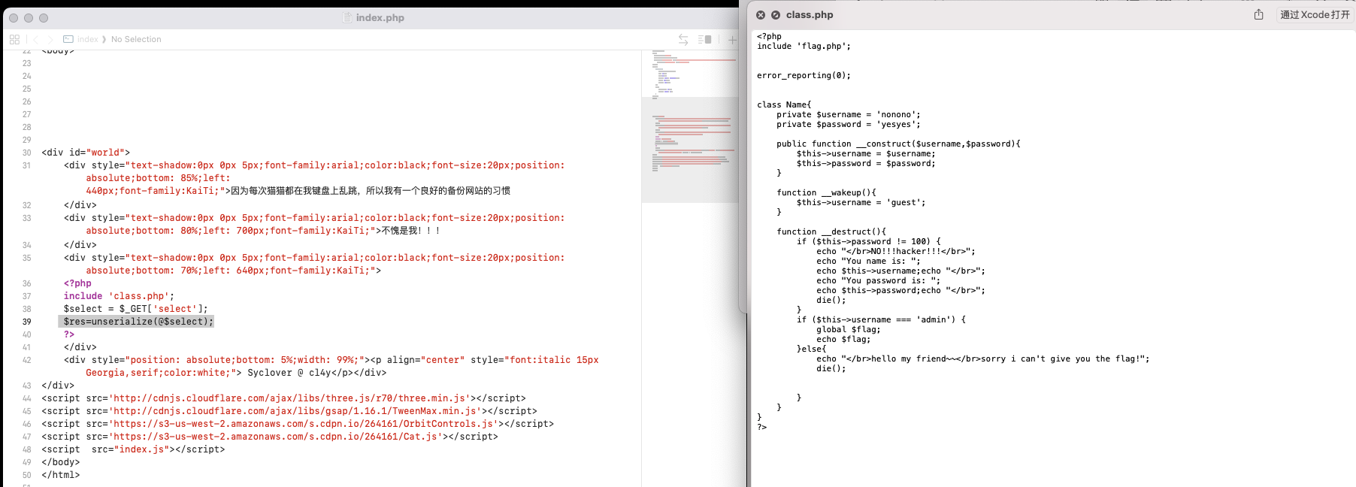Click "include 'flag.php';" in class.php

pos(804,46)
